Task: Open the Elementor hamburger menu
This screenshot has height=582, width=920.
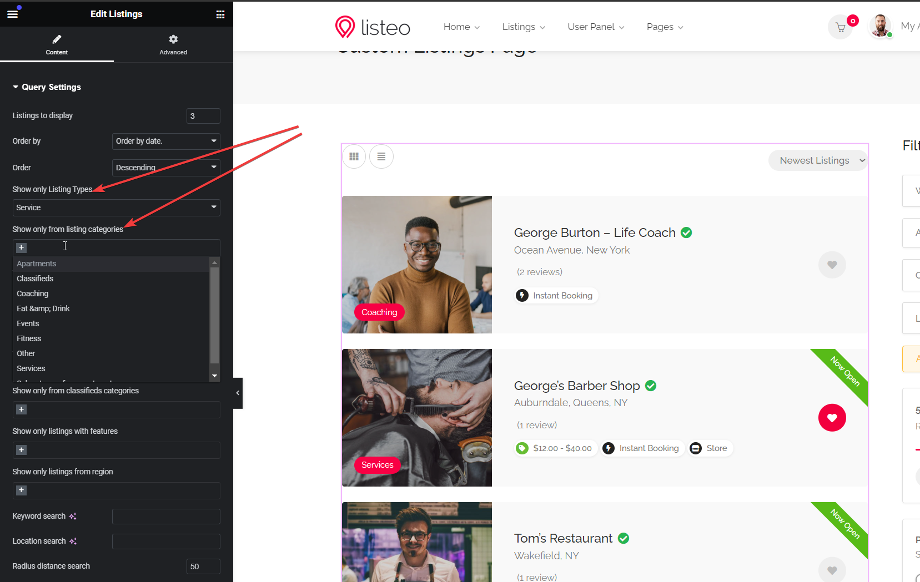Action: pos(12,14)
